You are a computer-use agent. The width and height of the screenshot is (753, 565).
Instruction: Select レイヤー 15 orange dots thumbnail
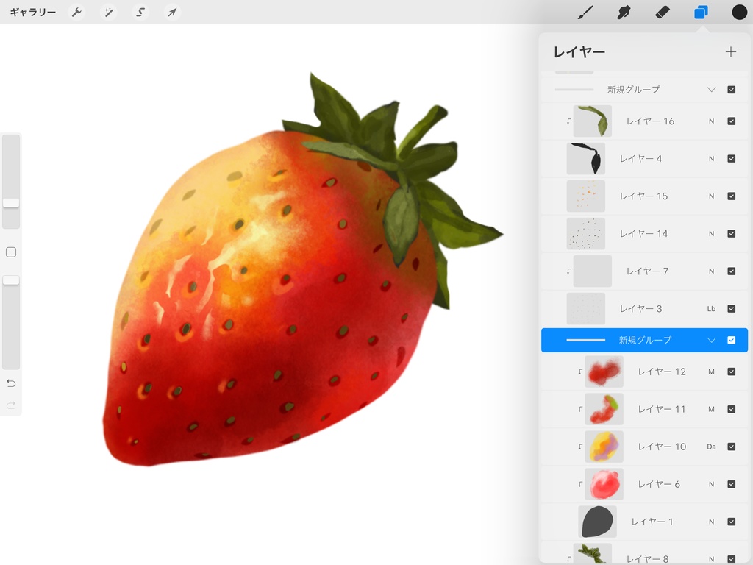[x=586, y=196]
